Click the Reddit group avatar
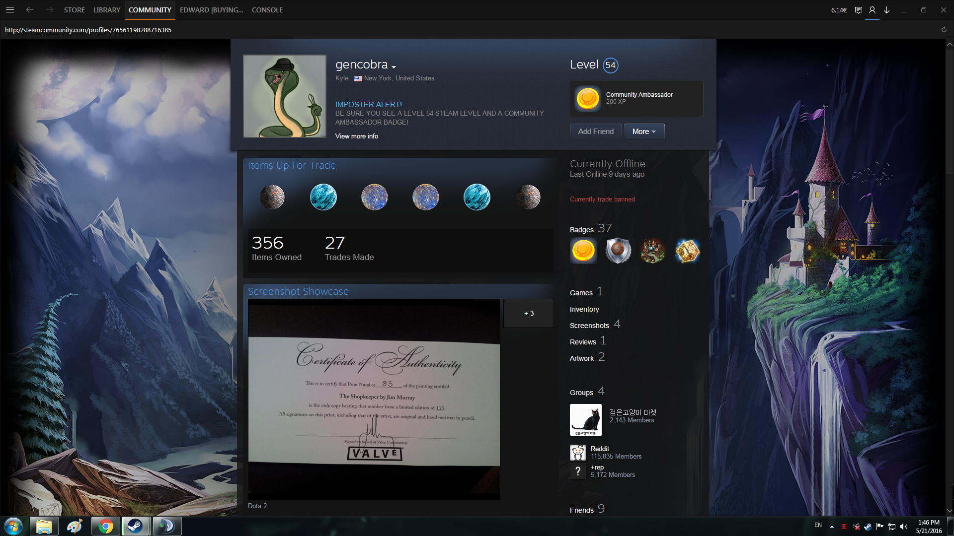This screenshot has width=954, height=536. coord(578,452)
